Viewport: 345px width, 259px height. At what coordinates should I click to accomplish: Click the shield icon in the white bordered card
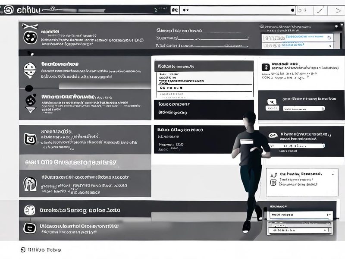(273, 183)
